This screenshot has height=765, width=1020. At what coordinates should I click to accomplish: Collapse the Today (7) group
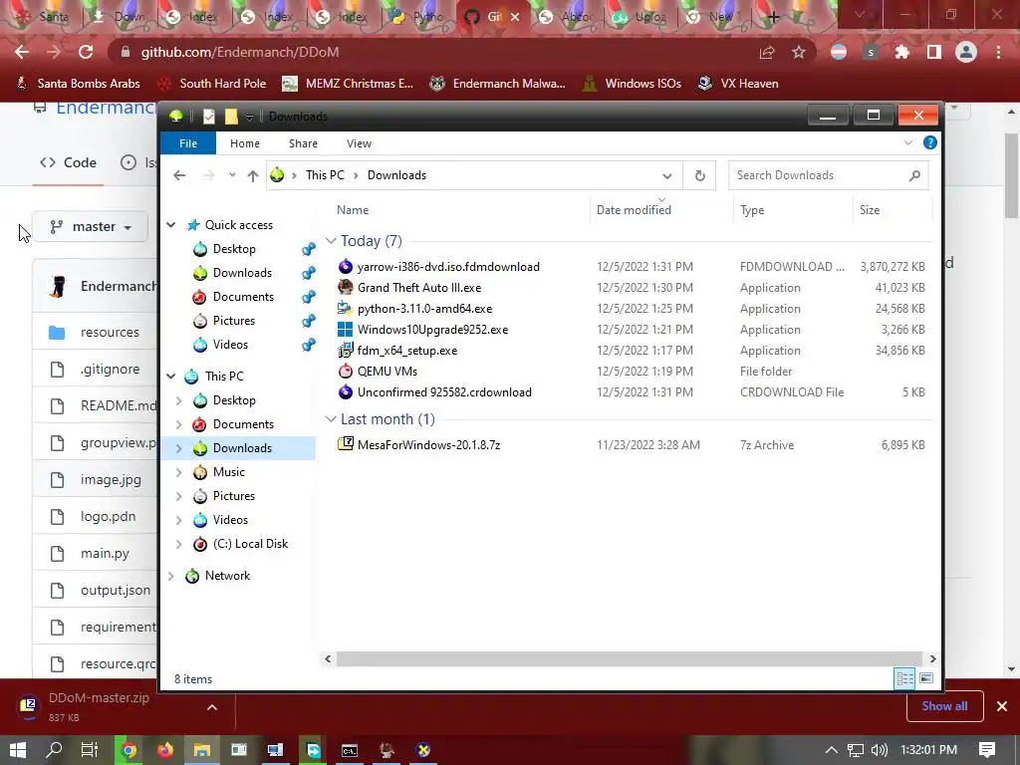click(x=331, y=241)
